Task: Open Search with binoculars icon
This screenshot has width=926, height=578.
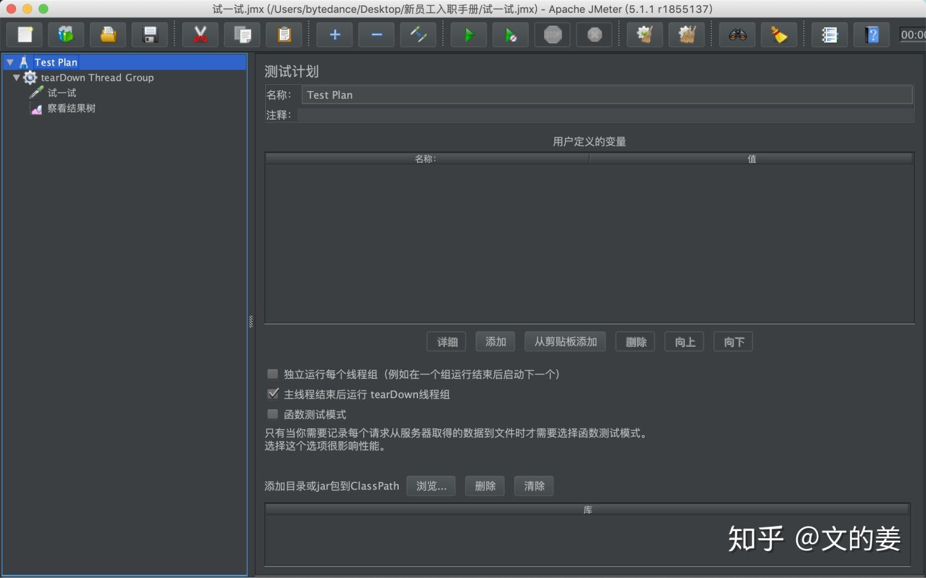Action: click(x=738, y=35)
